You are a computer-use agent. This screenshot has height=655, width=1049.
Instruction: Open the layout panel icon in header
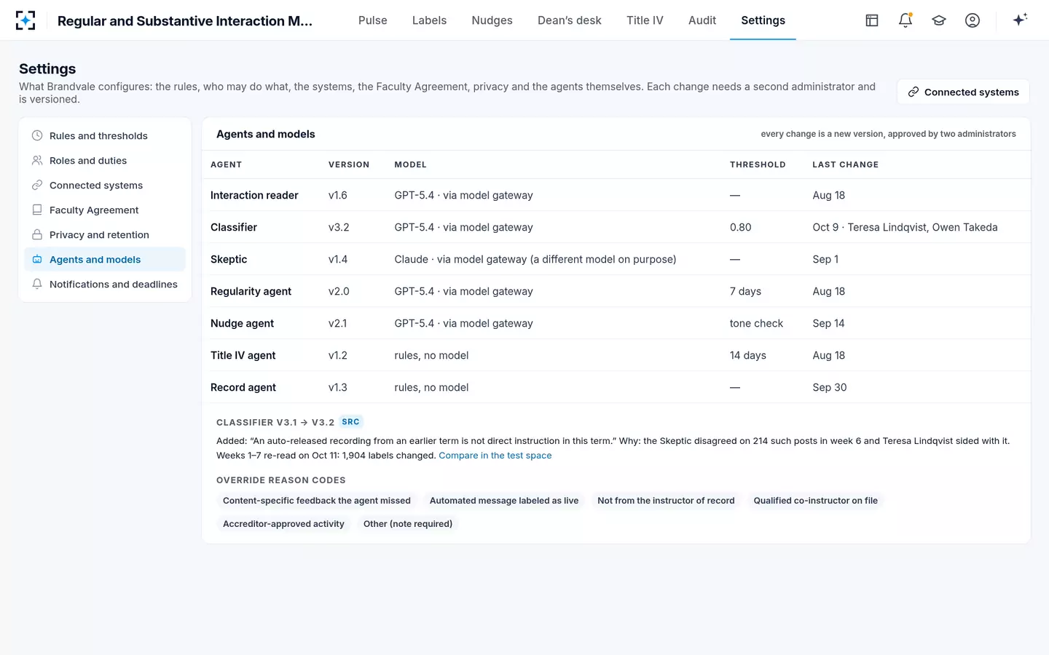(872, 20)
